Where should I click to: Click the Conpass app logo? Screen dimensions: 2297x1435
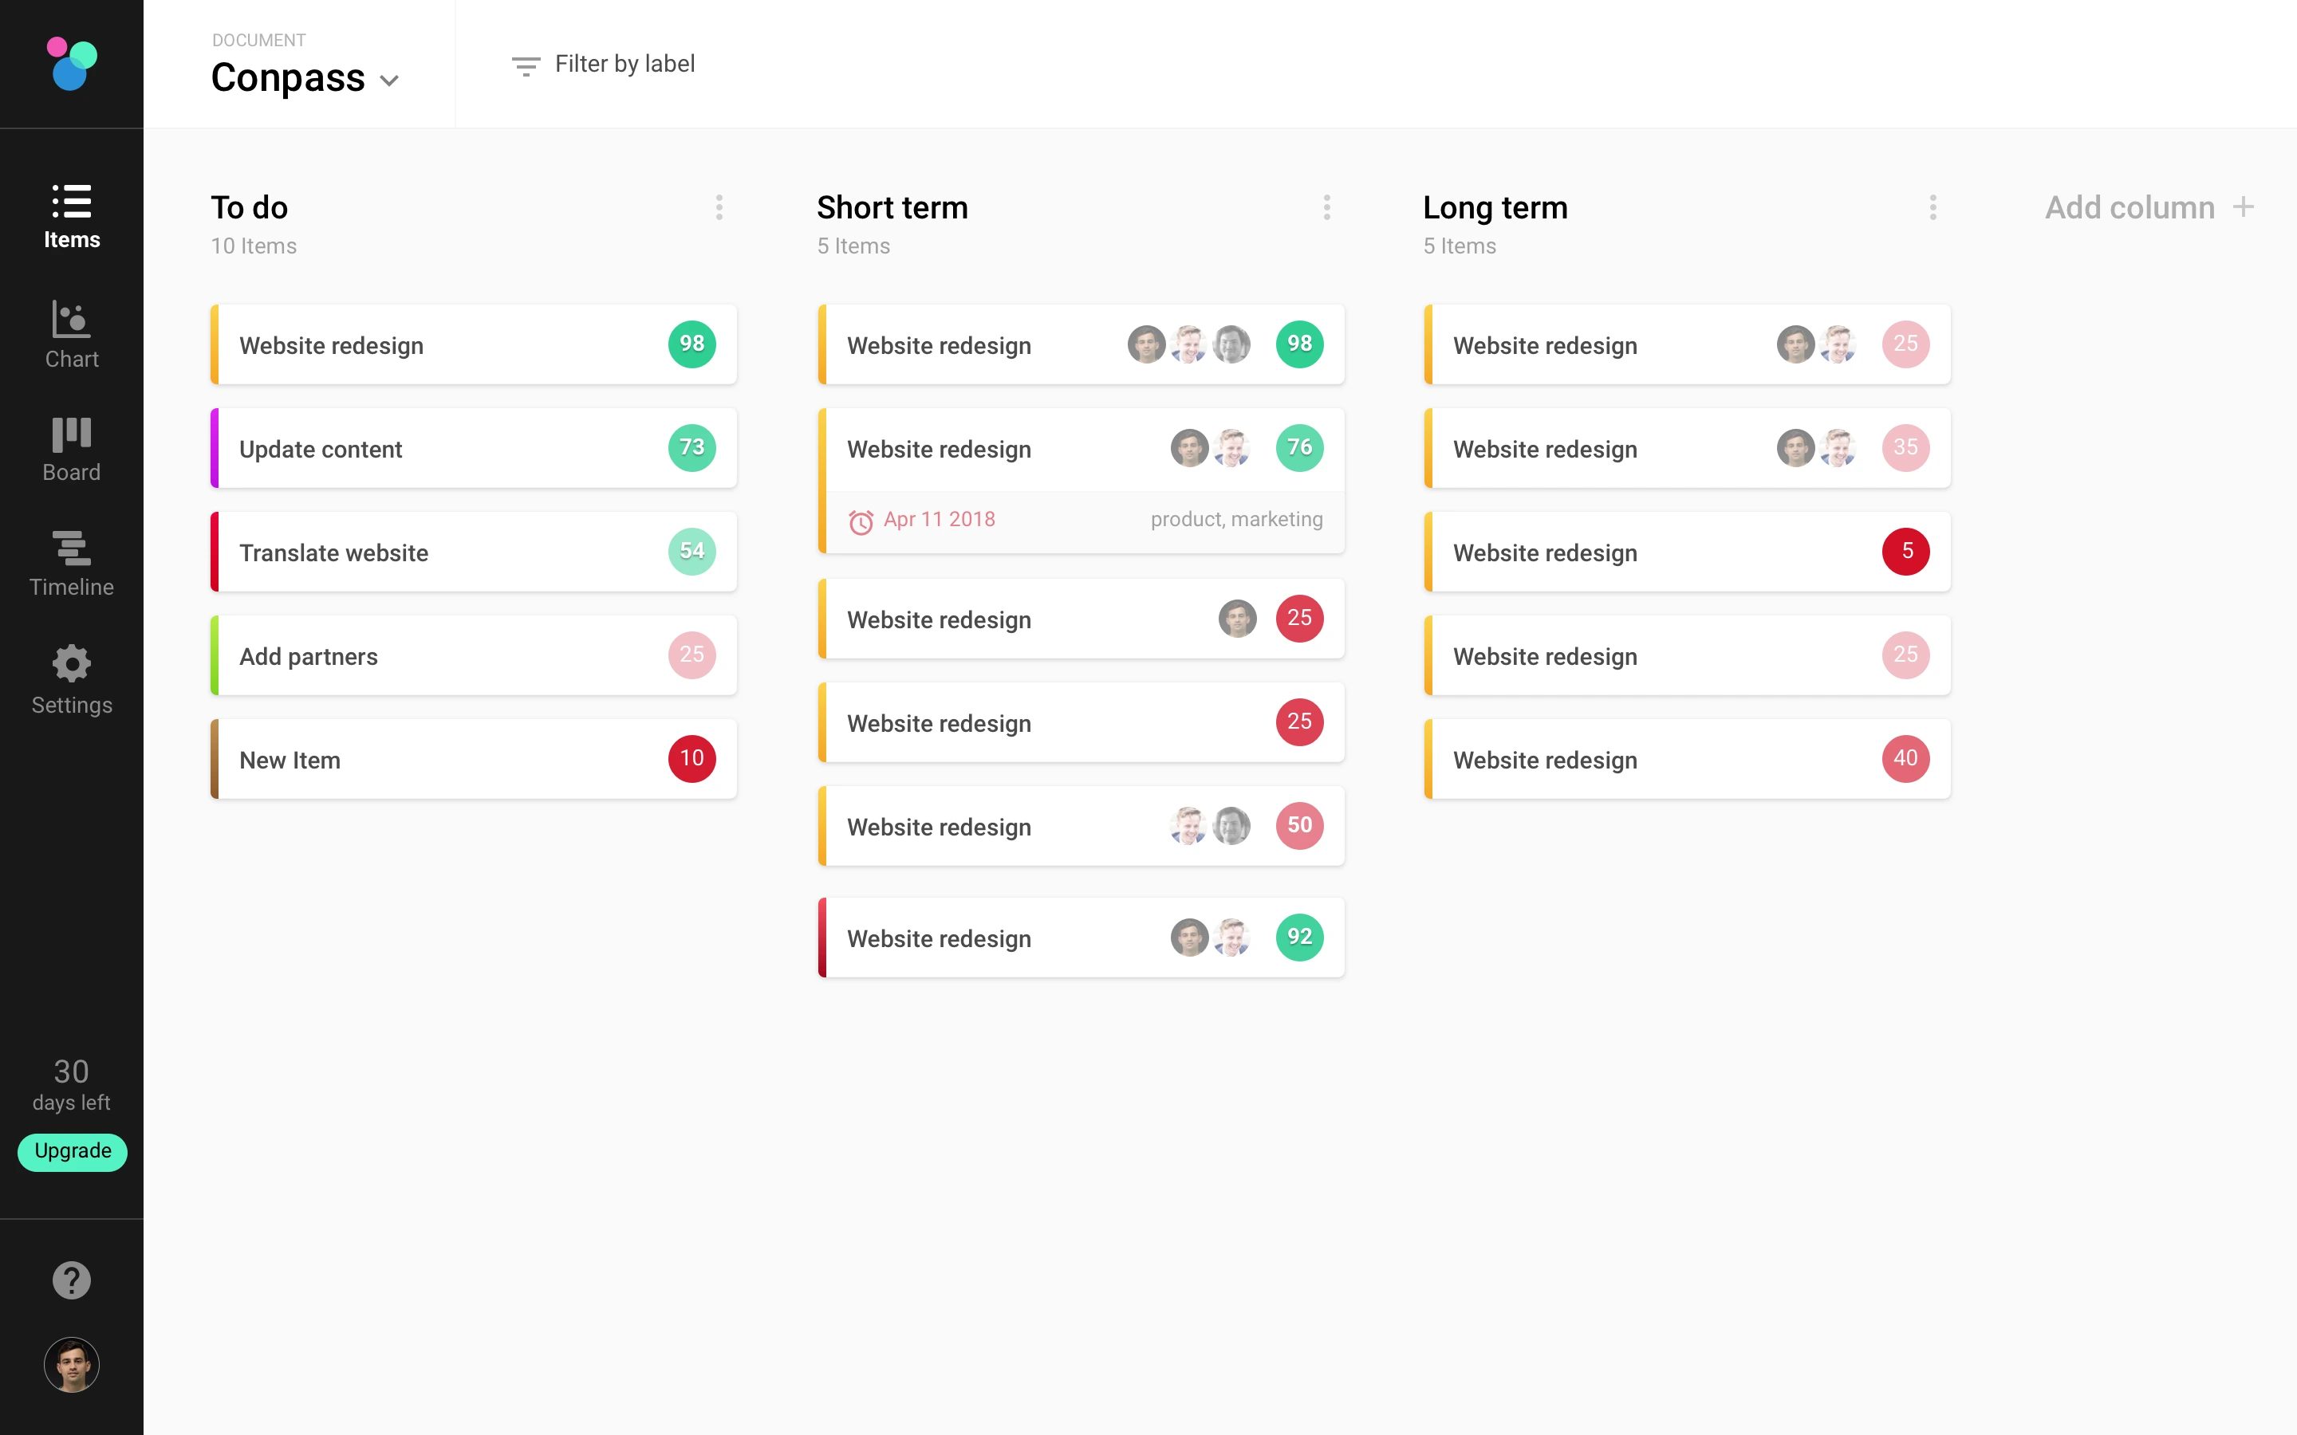point(72,64)
